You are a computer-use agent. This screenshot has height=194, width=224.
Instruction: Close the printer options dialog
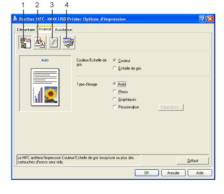[210, 19]
